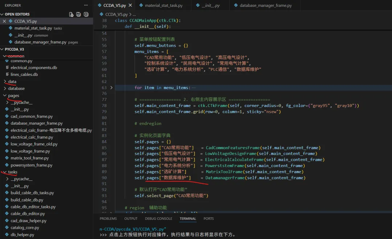The image size is (392, 239).
Task: Click the Python icon beside powersystem_frame.py
Action: click(7, 165)
